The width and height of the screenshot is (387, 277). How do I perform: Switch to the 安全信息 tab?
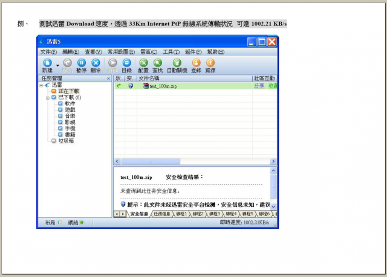(x=139, y=214)
